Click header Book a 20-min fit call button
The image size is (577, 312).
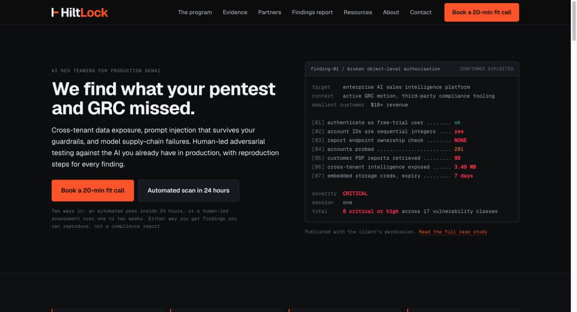point(482,13)
